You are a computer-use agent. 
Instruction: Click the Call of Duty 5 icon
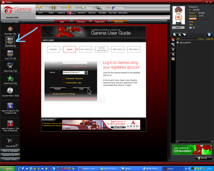point(10,66)
